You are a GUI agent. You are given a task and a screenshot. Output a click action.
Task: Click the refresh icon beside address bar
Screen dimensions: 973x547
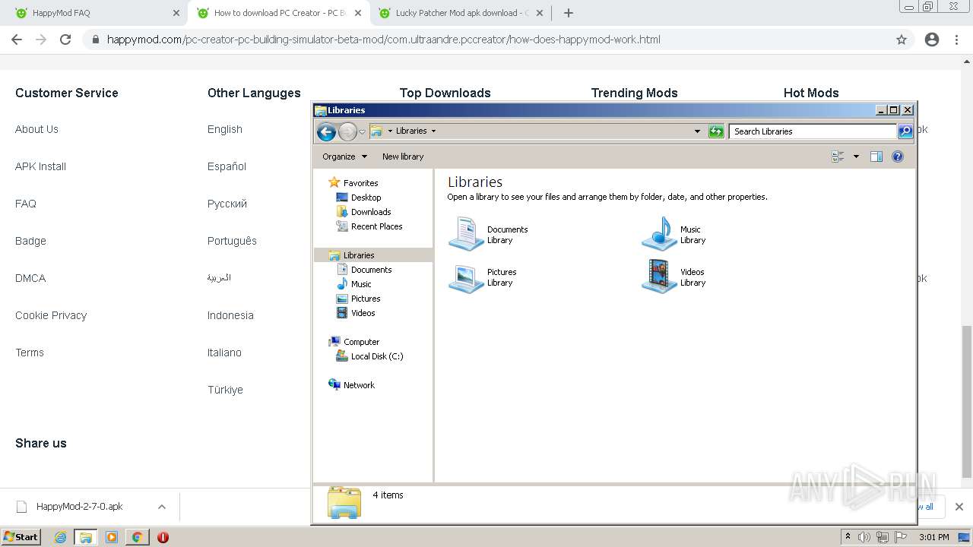(x=716, y=131)
